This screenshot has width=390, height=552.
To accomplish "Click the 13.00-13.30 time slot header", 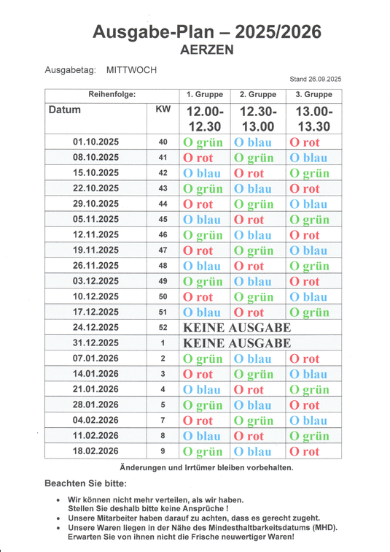I will click(x=313, y=118).
